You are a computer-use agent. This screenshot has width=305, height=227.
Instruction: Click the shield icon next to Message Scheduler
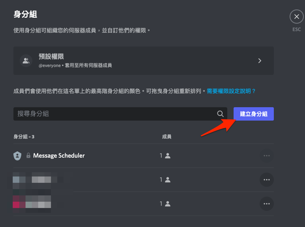pos(17,156)
